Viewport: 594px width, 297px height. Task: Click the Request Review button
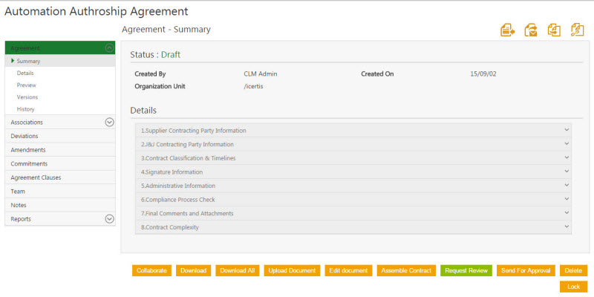click(x=466, y=270)
